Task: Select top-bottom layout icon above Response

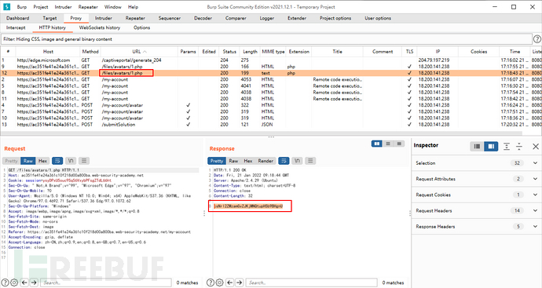Action: (388, 144)
